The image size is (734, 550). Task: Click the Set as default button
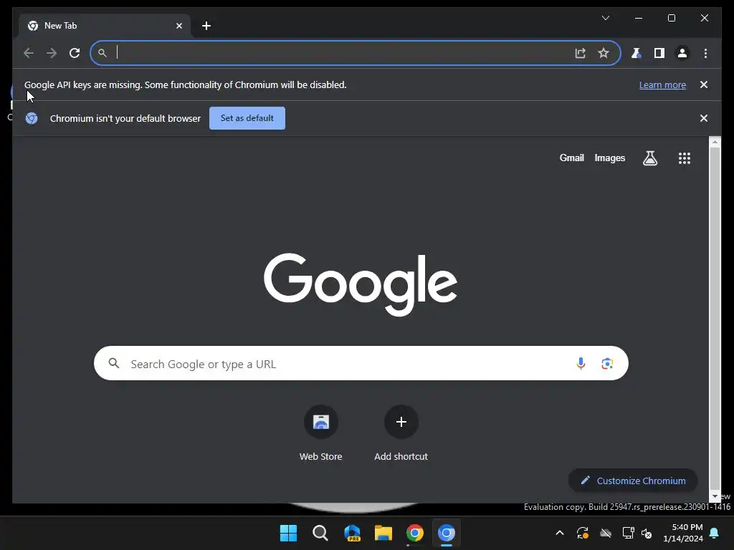pos(247,118)
